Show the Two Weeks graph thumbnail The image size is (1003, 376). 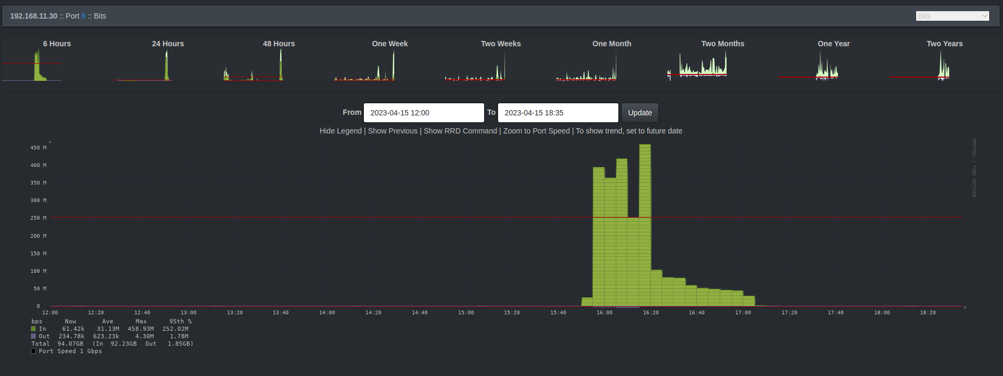coord(475,66)
